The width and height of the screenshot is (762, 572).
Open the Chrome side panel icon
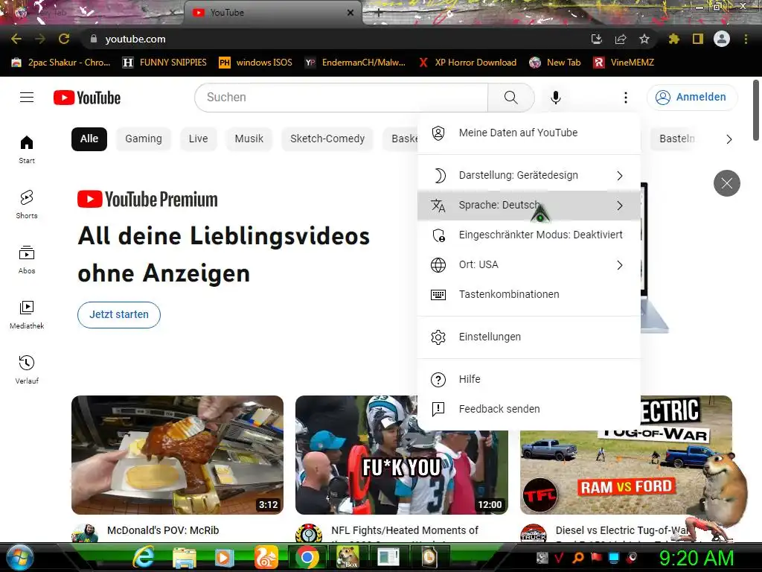697,39
